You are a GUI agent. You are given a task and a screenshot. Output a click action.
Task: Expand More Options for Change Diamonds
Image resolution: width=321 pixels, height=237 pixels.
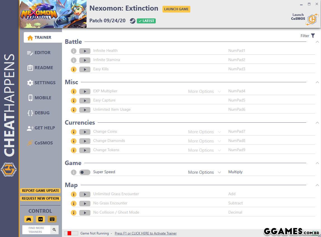[204, 141]
